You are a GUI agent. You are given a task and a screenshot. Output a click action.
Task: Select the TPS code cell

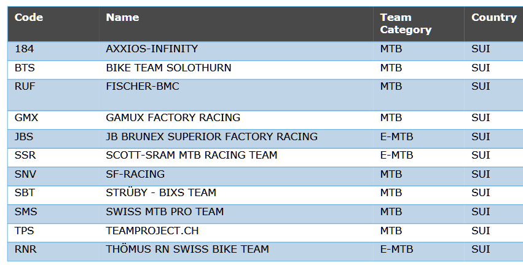tap(25, 231)
